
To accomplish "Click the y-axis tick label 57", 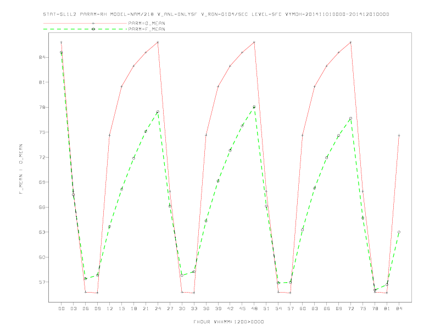I will tap(42, 282).
